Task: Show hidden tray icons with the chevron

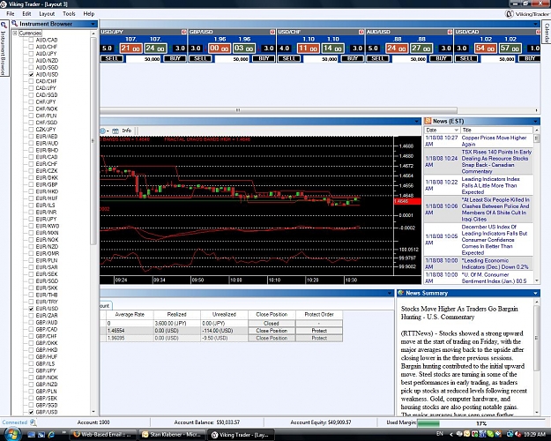Action: coord(451,434)
